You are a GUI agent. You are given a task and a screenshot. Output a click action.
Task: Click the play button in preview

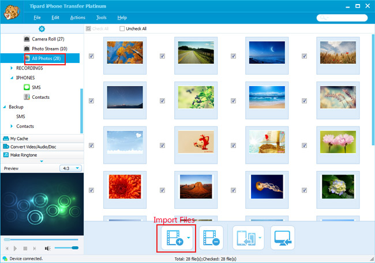[x=15, y=249]
